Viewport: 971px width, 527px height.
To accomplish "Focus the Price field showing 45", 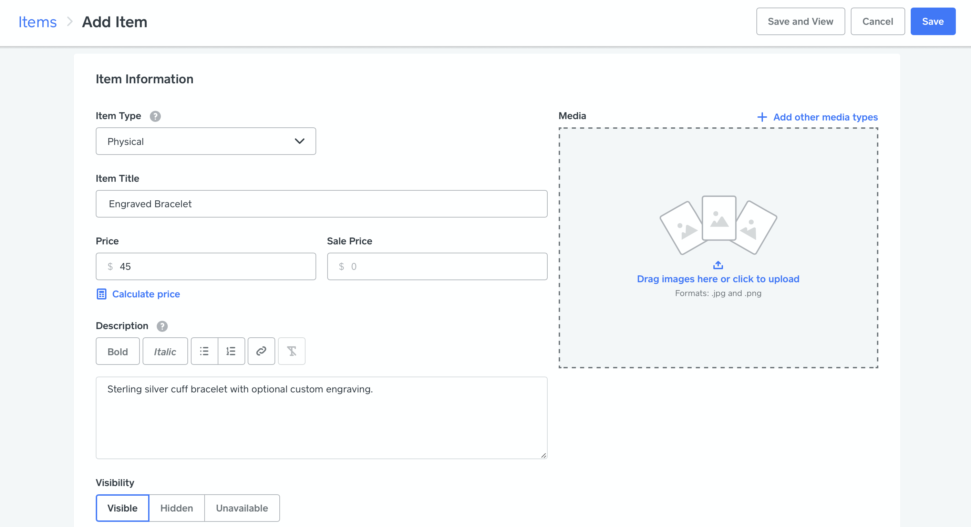I will point(206,266).
